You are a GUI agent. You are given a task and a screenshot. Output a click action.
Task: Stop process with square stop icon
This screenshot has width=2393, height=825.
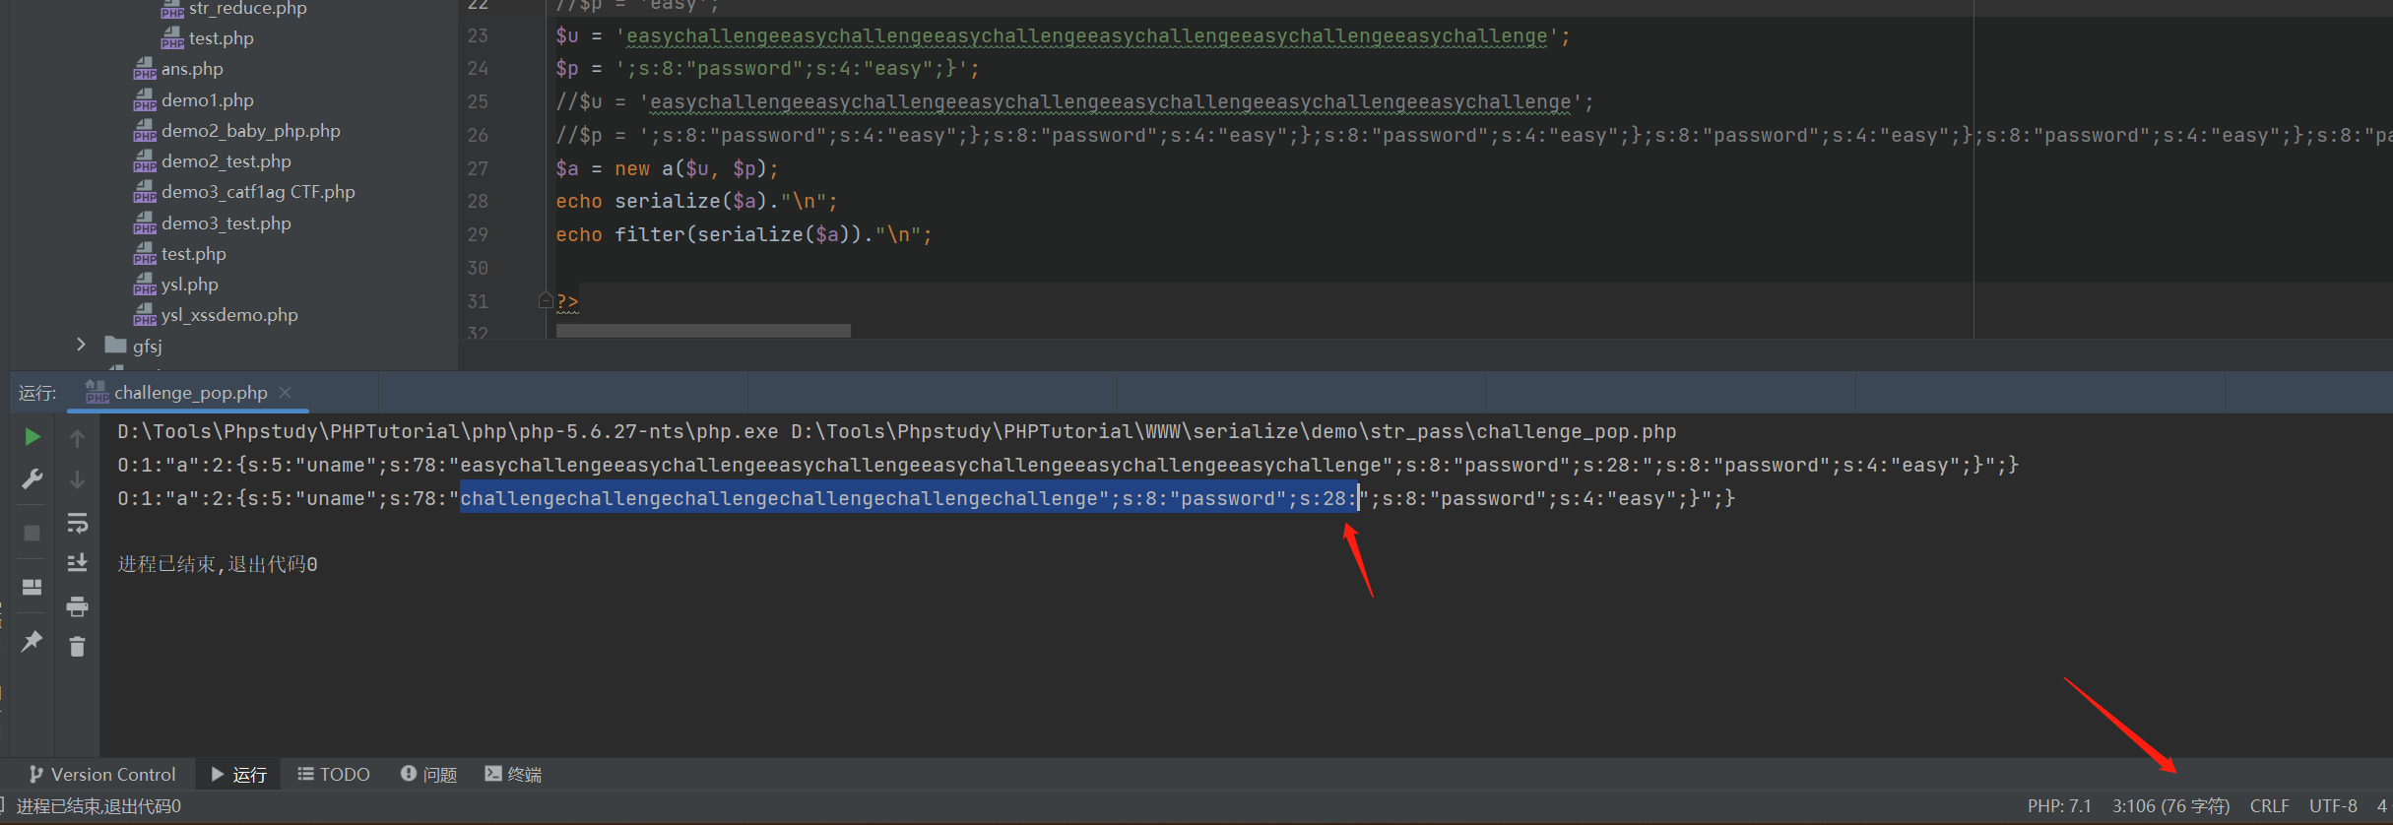click(x=32, y=533)
